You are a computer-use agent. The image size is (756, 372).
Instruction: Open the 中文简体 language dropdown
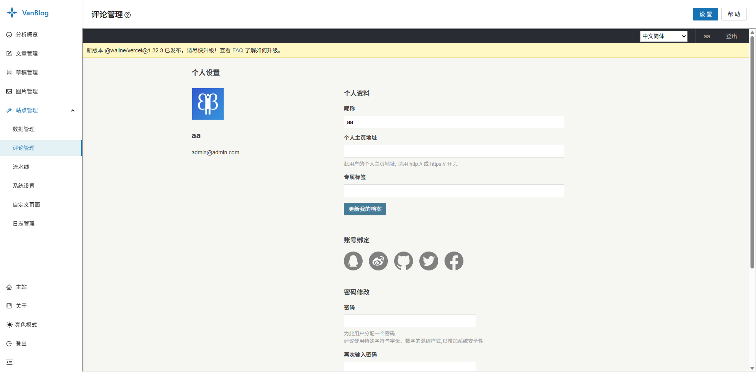664,36
